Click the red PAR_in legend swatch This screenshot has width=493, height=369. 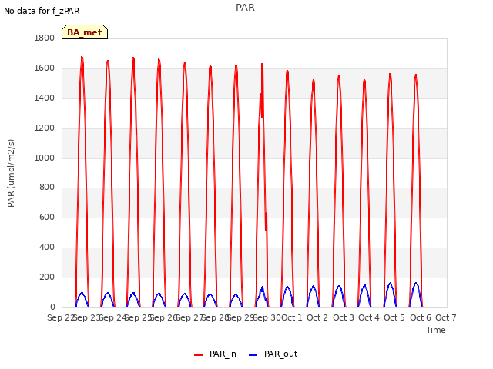point(199,355)
